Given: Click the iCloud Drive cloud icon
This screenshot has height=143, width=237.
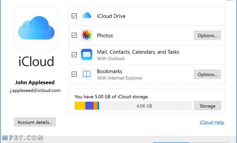Looking at the screenshot, I should tap(87, 16).
